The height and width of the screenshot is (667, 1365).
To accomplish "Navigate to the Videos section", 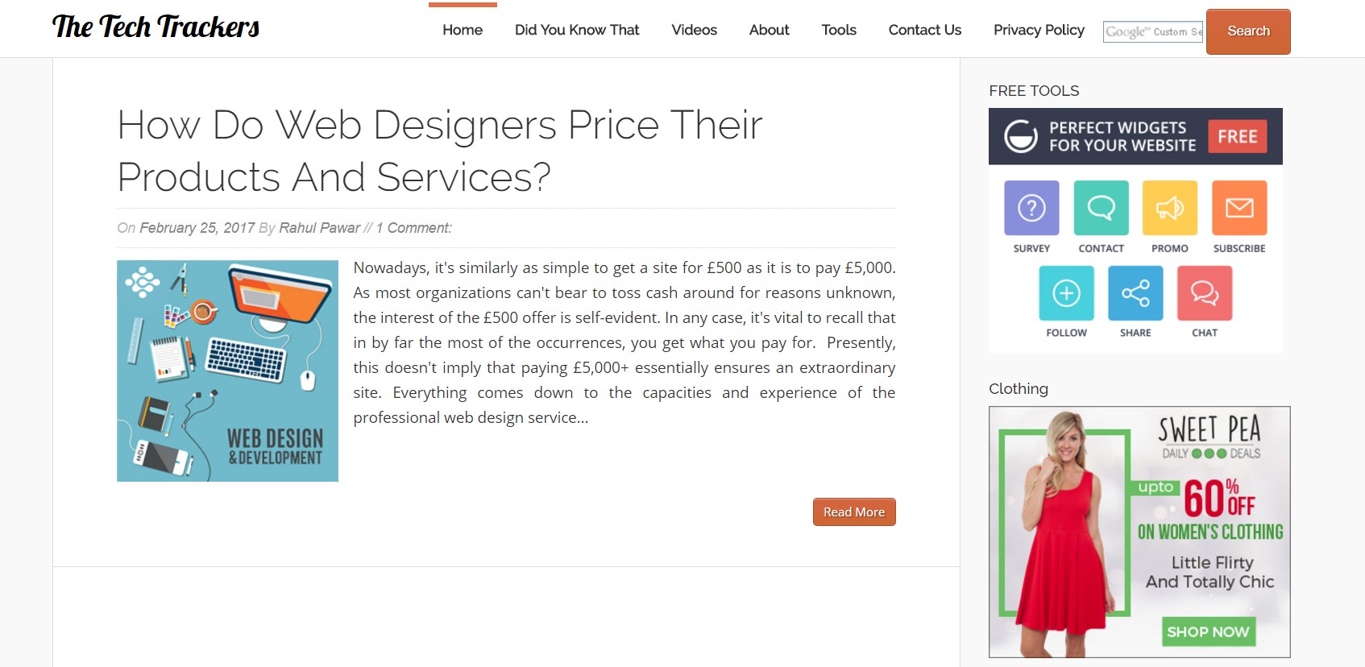I will [694, 30].
